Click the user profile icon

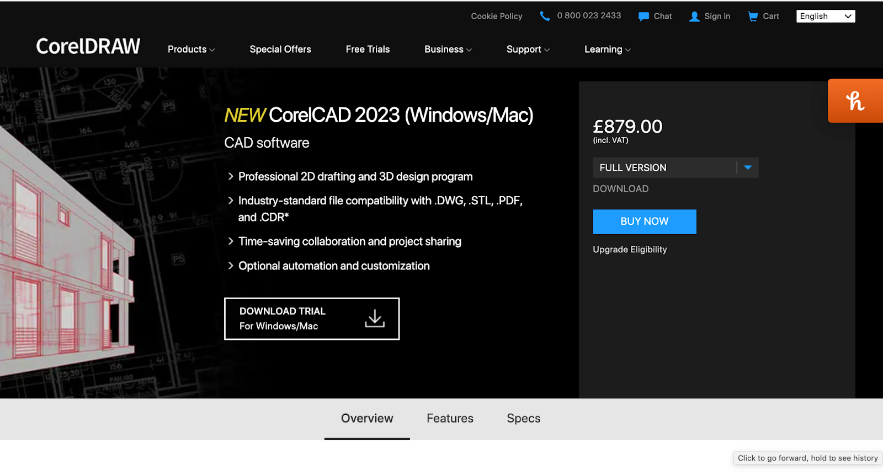[x=694, y=17]
